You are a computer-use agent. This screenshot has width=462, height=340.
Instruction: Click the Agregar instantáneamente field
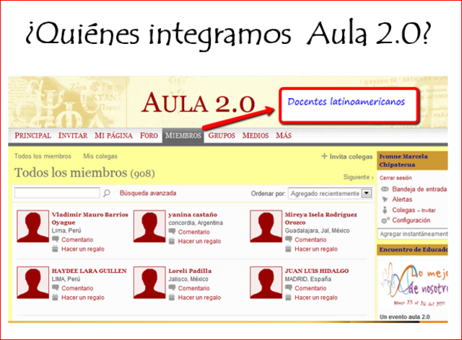412,234
